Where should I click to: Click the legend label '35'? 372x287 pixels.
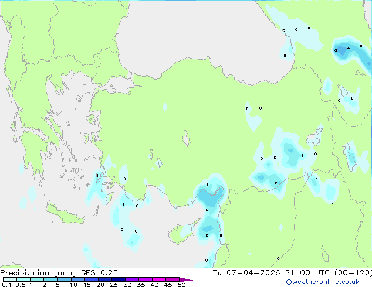pos(141,285)
